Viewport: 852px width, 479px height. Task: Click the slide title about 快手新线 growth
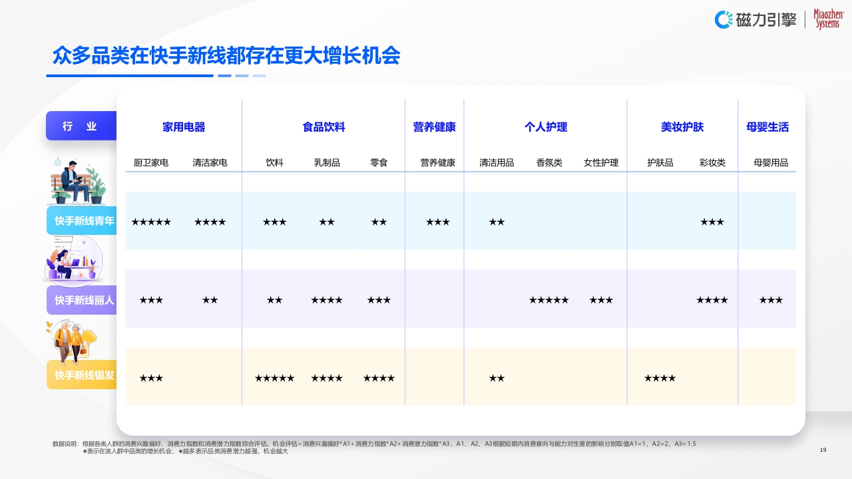226,57
